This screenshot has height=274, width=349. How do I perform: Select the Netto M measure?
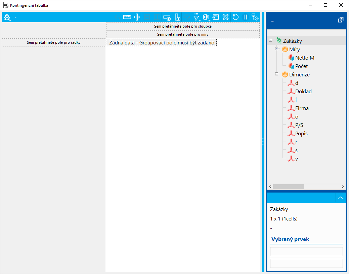point(305,58)
